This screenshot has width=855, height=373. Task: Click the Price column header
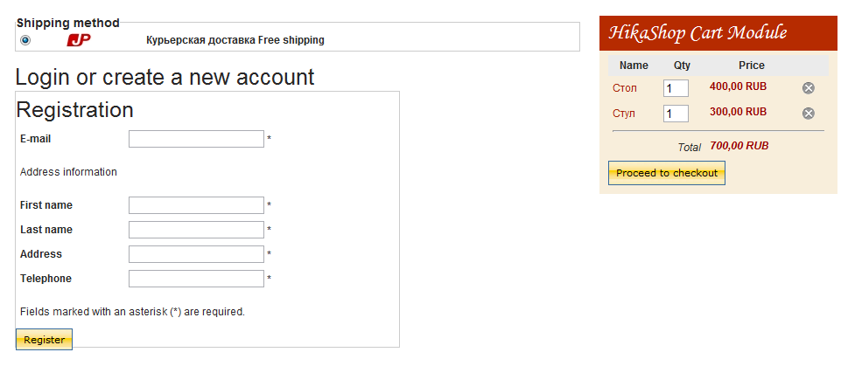(751, 66)
